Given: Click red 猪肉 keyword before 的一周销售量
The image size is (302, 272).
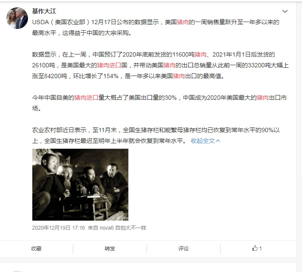Looking at the screenshot, I should click(x=183, y=22).
